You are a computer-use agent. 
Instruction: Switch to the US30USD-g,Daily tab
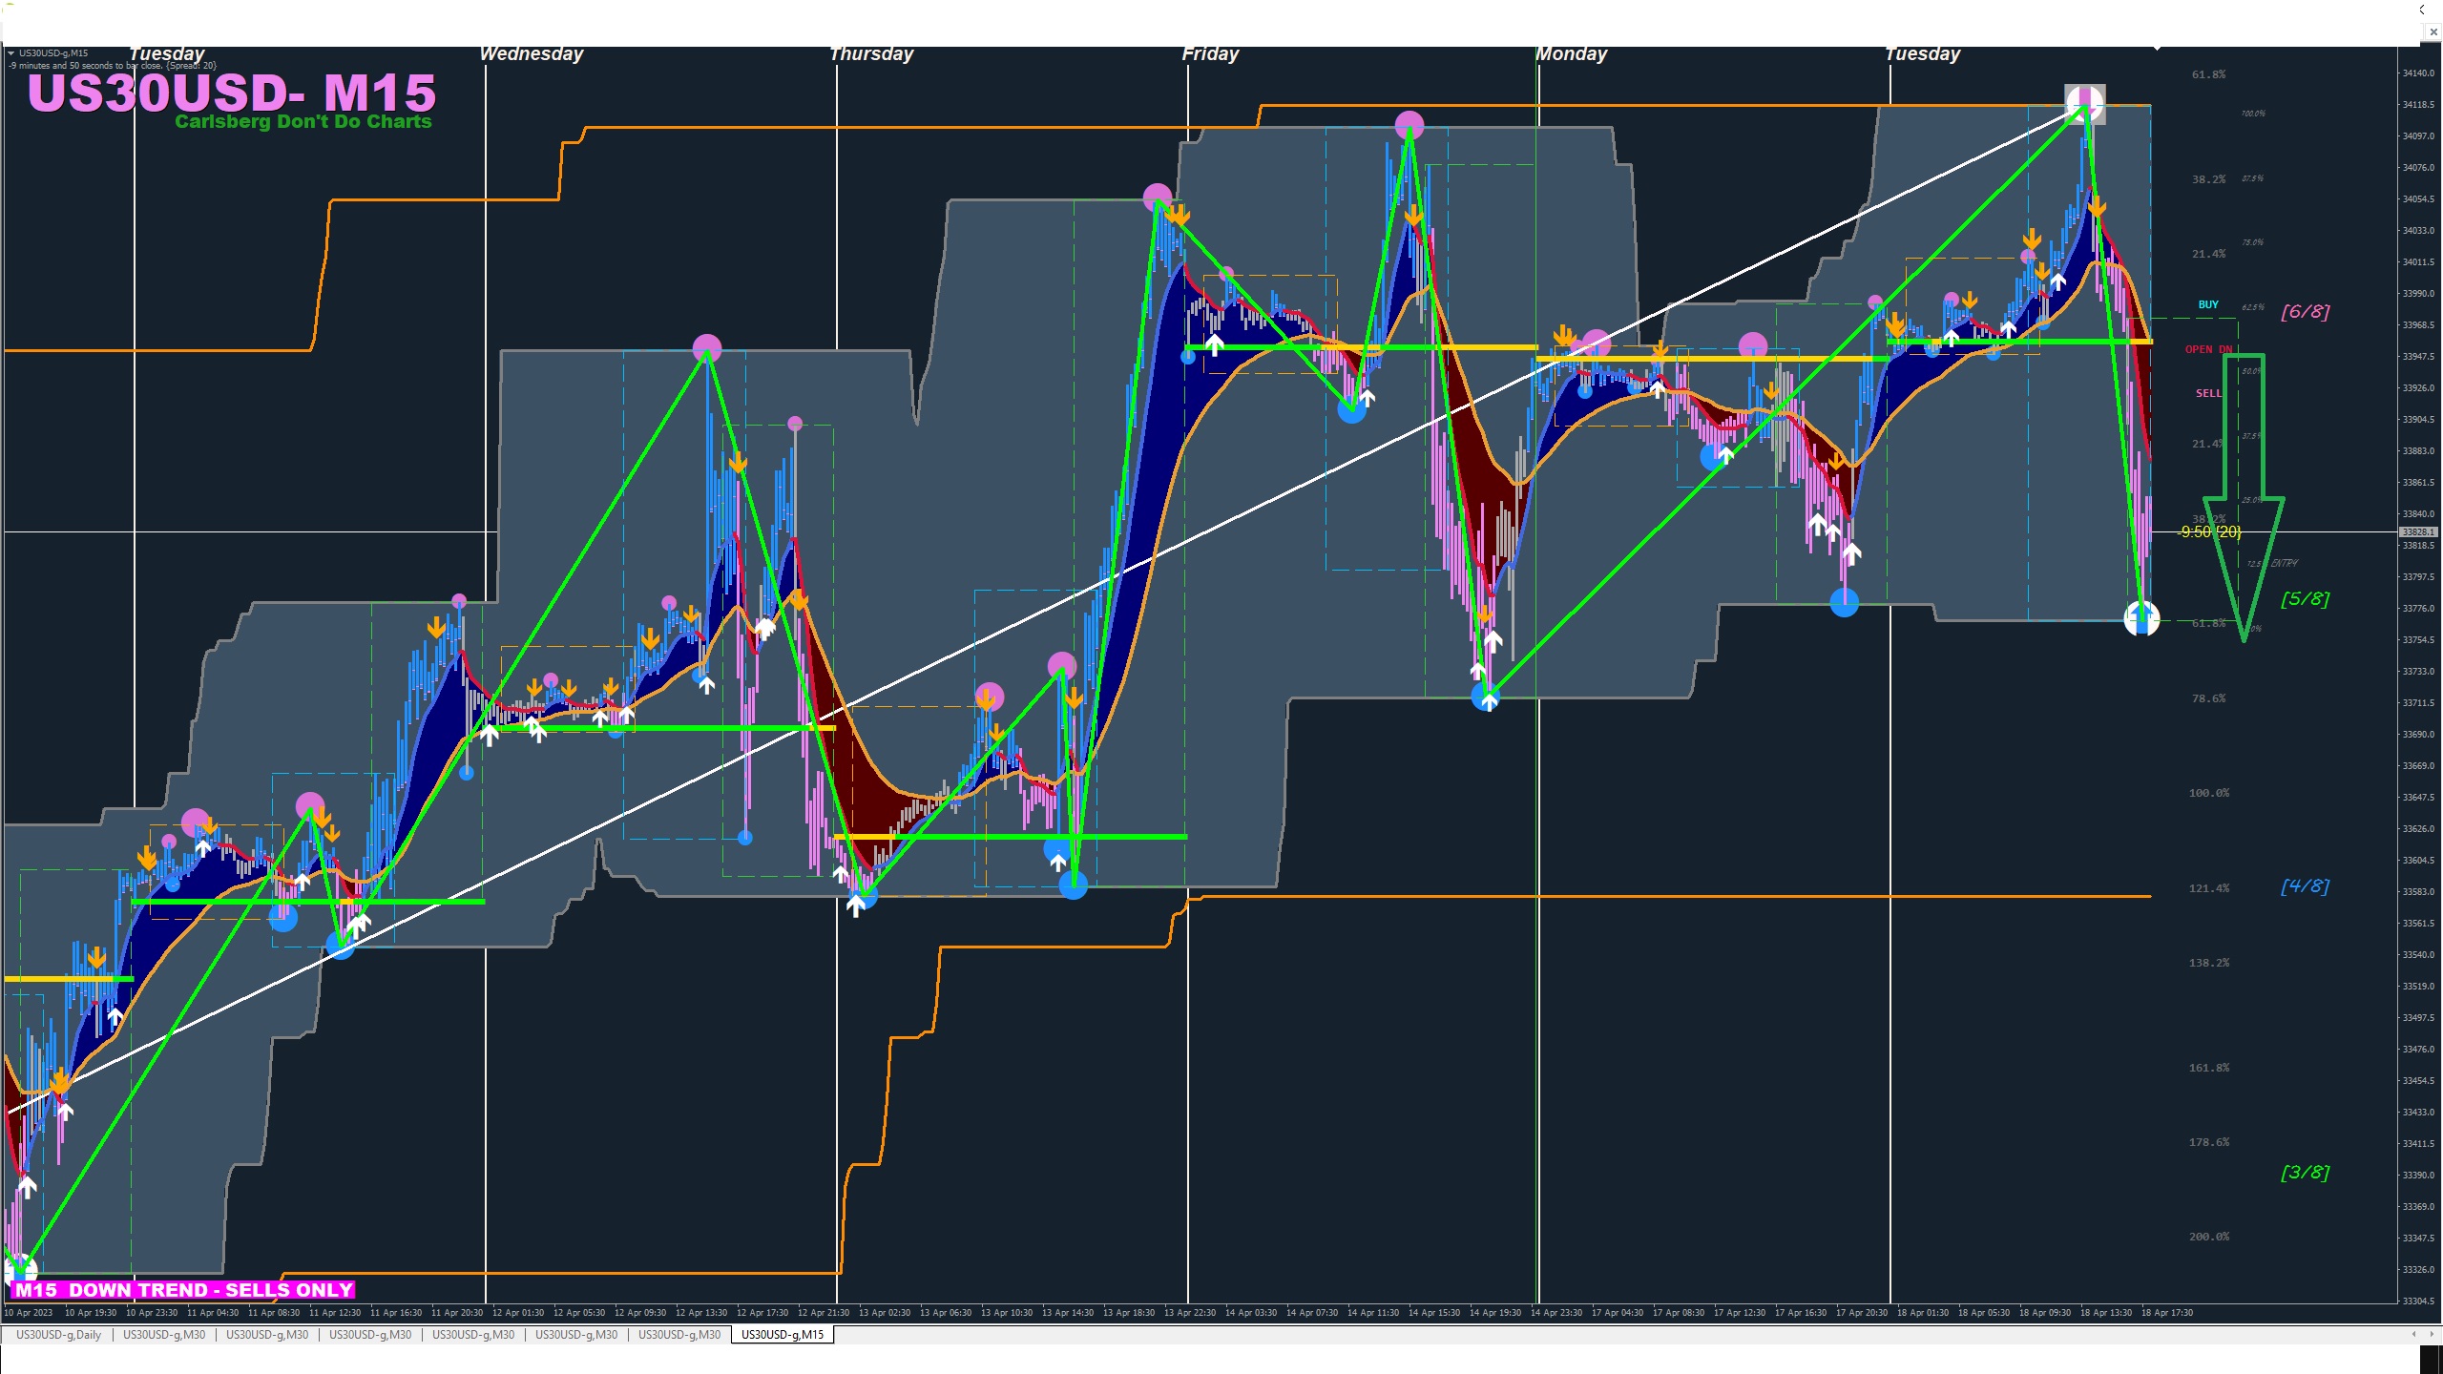tap(58, 1335)
